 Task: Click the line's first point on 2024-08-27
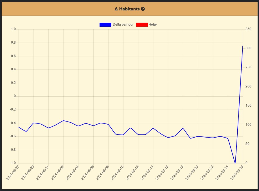coord(19,127)
